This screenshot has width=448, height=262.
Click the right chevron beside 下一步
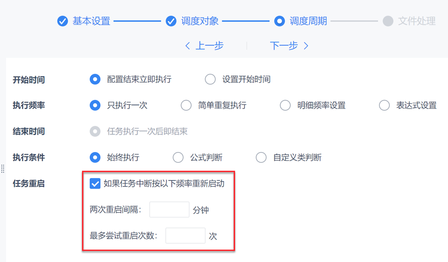[306, 46]
